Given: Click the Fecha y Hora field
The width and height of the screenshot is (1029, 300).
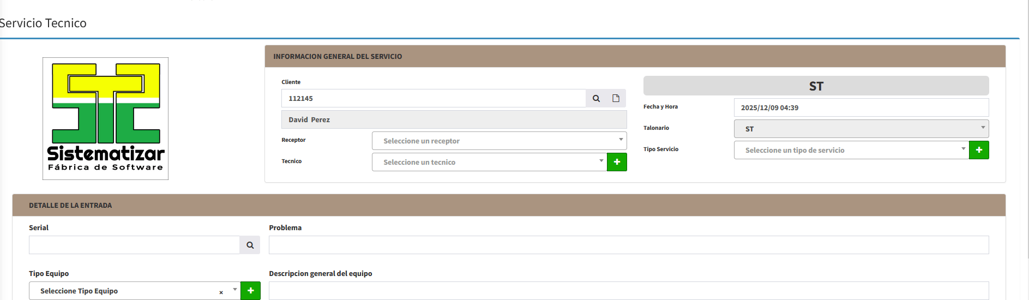Looking at the screenshot, I should (x=860, y=107).
